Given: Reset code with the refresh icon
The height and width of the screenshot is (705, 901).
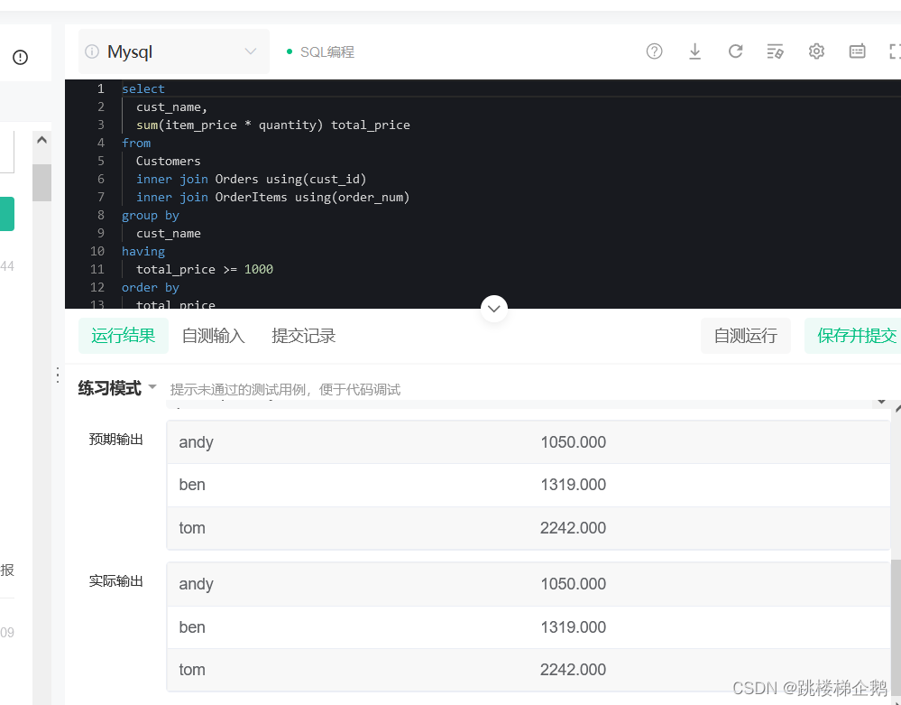Looking at the screenshot, I should [x=736, y=51].
